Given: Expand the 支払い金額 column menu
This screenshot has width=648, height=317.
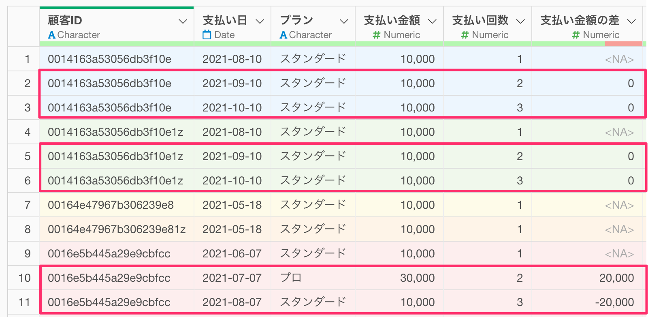Looking at the screenshot, I should (432, 21).
